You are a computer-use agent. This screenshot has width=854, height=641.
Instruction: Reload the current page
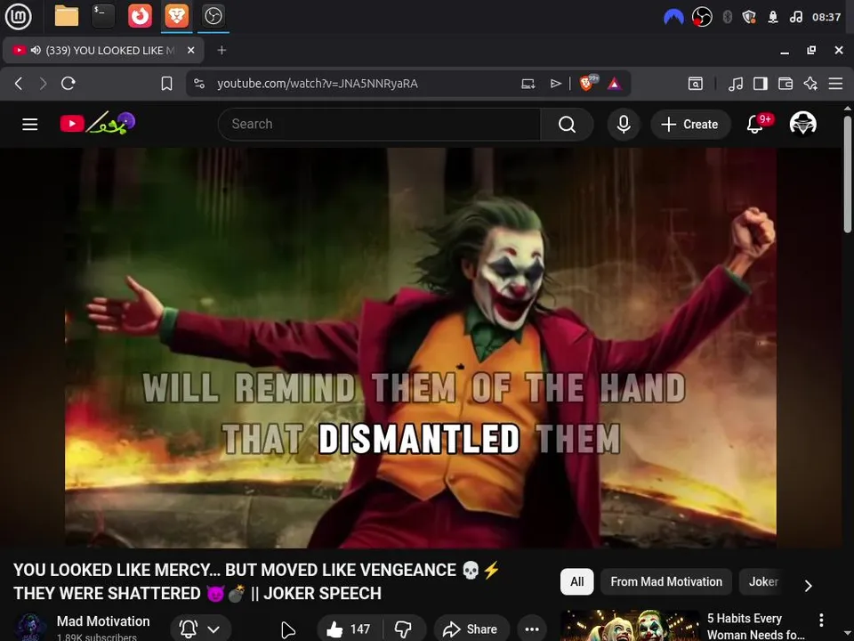[68, 84]
